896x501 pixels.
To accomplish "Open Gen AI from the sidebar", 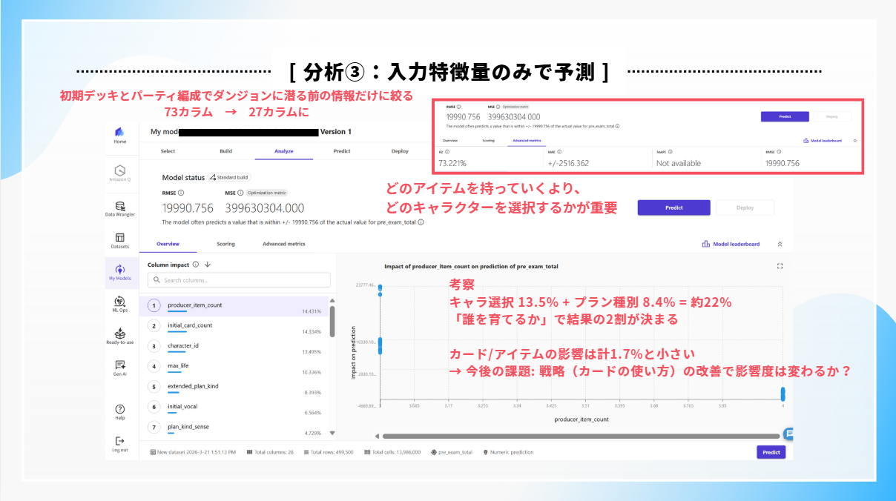I will (x=119, y=368).
